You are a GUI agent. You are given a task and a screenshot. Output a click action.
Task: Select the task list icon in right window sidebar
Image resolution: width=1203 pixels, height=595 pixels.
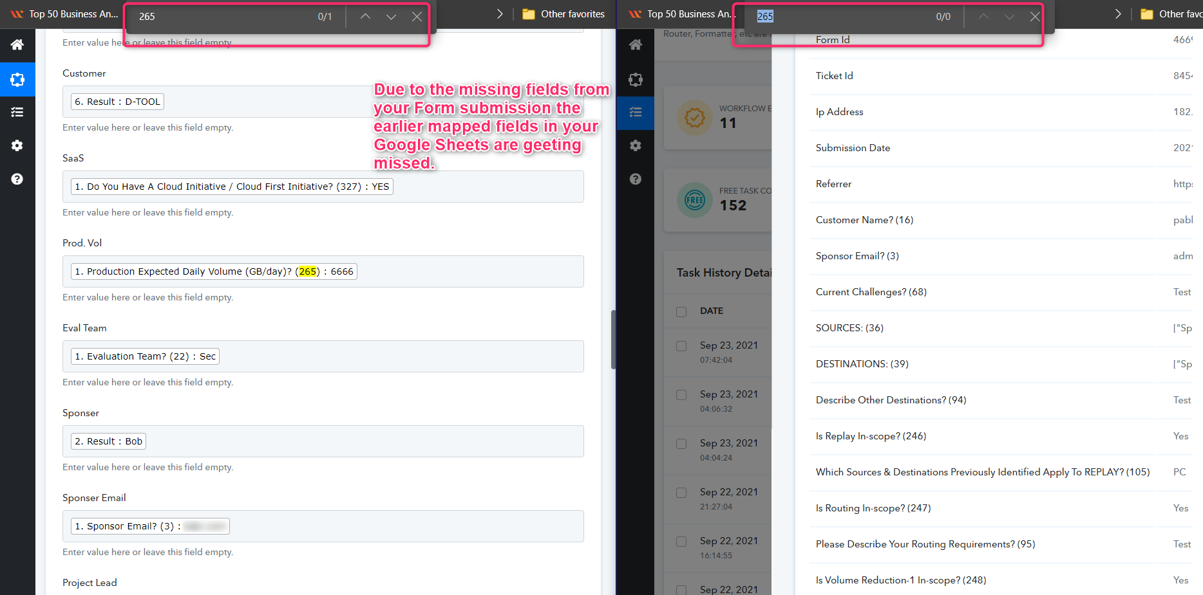pos(636,112)
